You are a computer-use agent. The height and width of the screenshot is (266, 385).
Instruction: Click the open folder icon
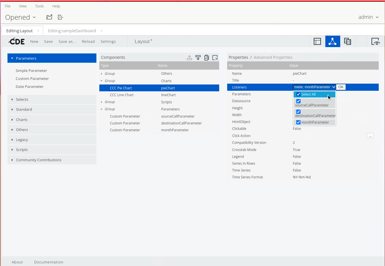pyautogui.click(x=49, y=17)
